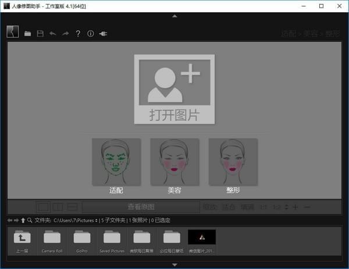Click the redo arrow icon

point(65,34)
